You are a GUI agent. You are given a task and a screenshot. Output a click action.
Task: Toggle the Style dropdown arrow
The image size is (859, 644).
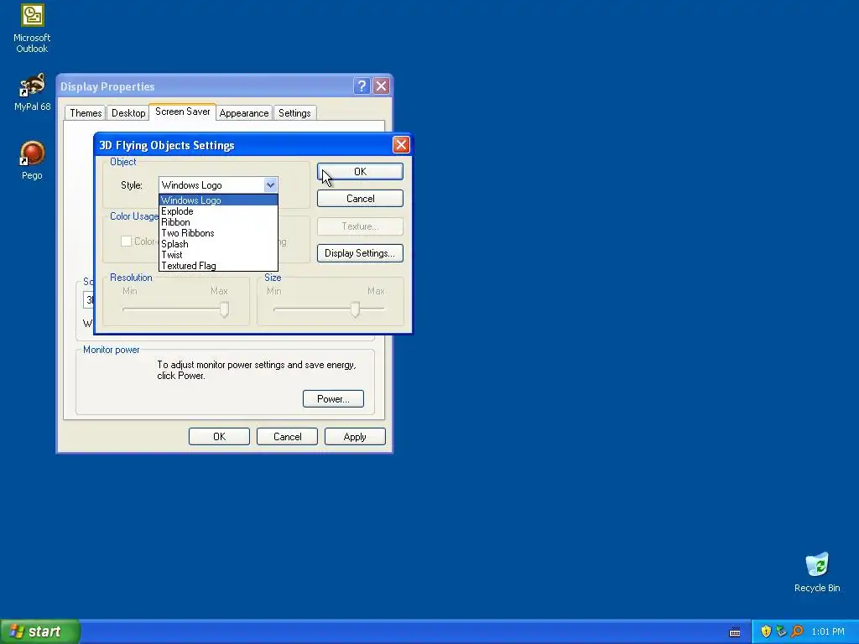(270, 185)
